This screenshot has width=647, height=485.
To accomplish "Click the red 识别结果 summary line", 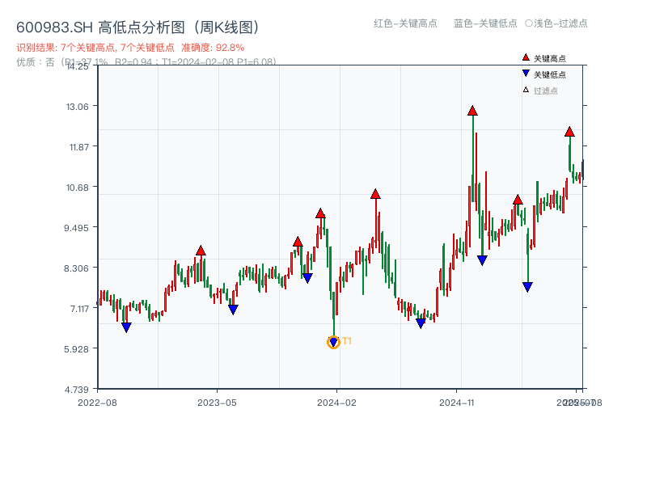I will tap(130, 48).
